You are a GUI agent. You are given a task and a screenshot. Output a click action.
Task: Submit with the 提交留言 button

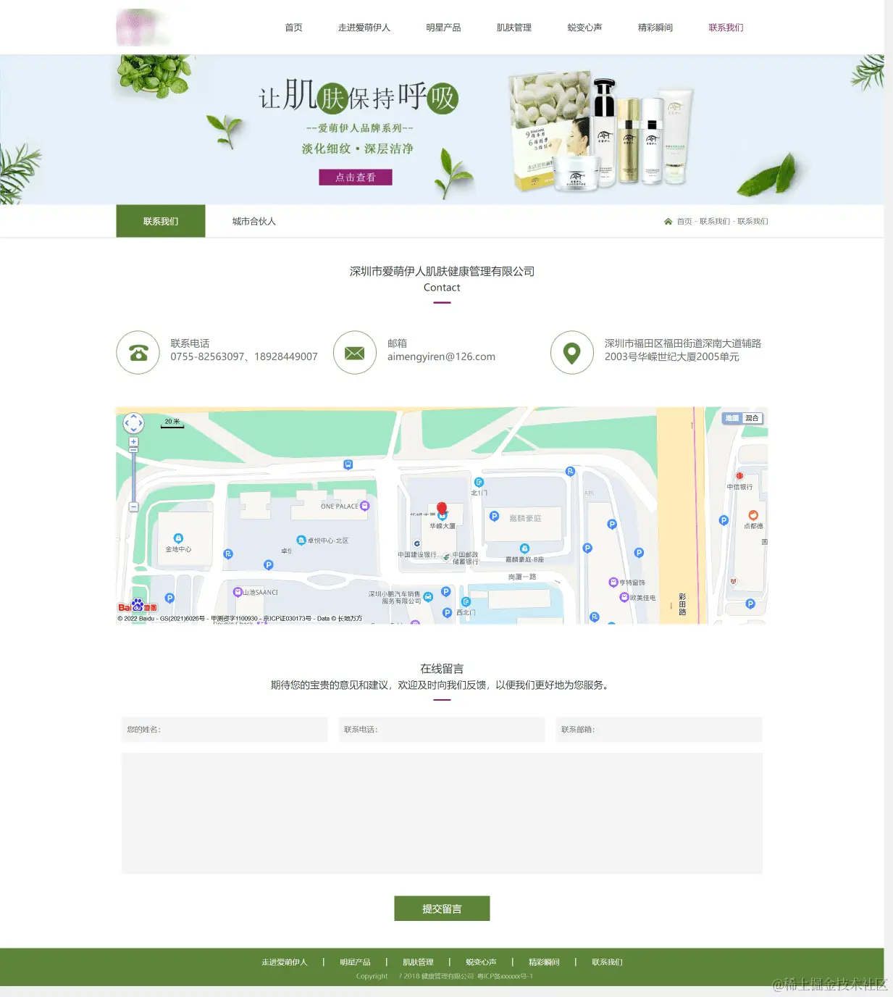[x=442, y=909]
